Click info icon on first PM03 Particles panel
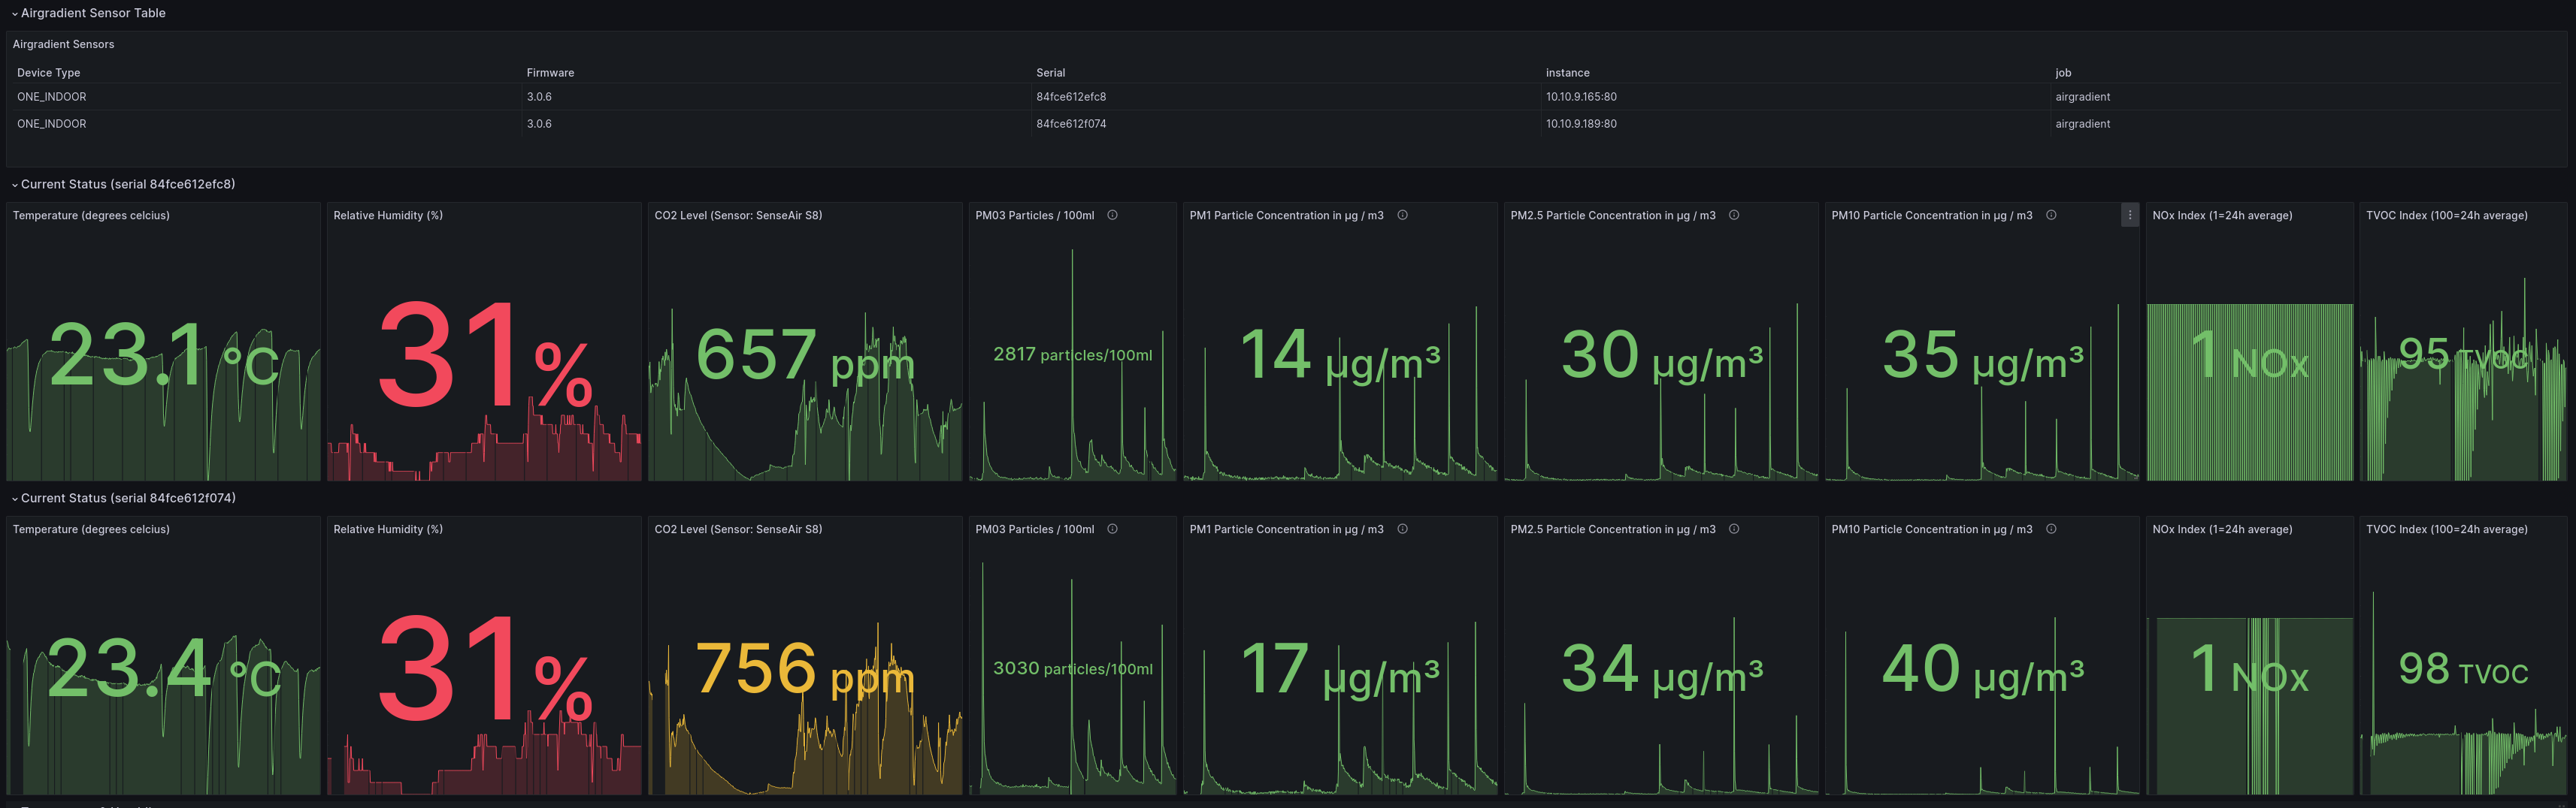This screenshot has height=808, width=2576. 1112,215
